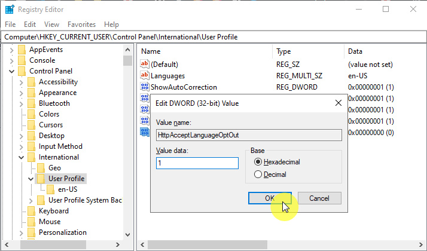The width and height of the screenshot is (427, 251).
Task: Open the Edit menu
Action: coord(30,25)
